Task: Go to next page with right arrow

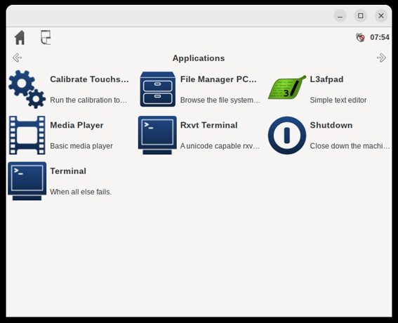Action: pos(381,58)
